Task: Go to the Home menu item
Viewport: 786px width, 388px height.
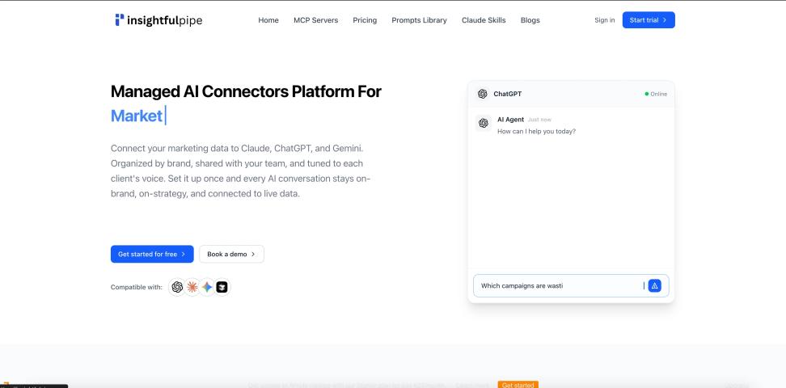Action: 268,20
